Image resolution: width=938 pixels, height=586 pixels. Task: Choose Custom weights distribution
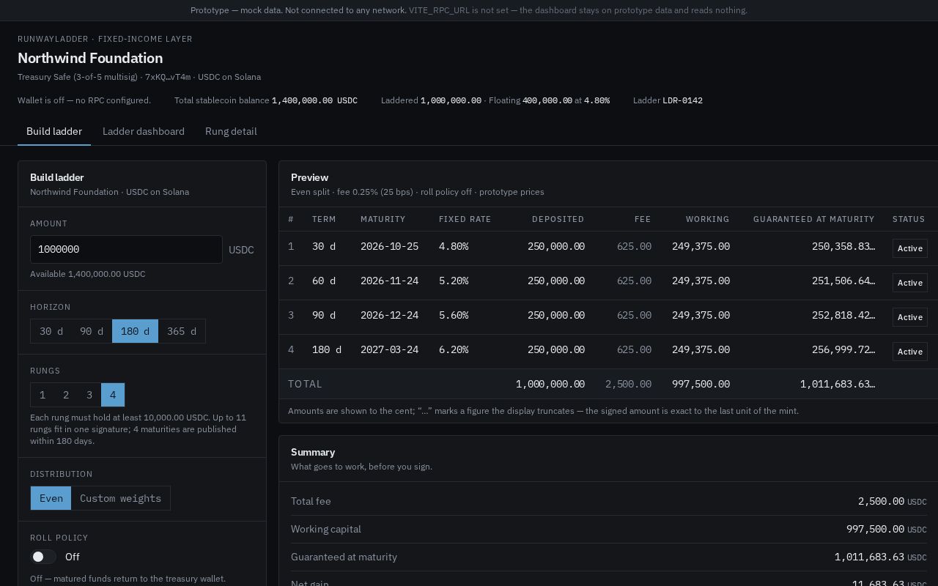pyautogui.click(x=121, y=498)
